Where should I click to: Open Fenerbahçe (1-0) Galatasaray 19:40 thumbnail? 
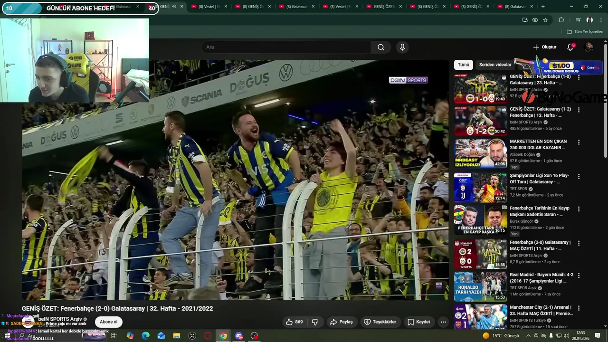480,88
